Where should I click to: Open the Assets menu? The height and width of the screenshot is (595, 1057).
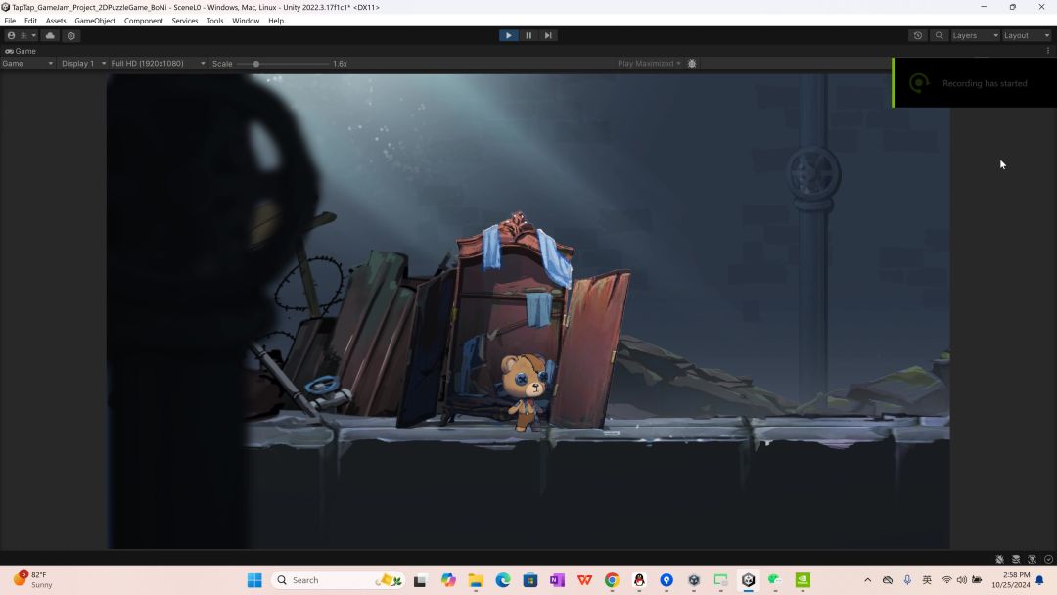click(56, 21)
